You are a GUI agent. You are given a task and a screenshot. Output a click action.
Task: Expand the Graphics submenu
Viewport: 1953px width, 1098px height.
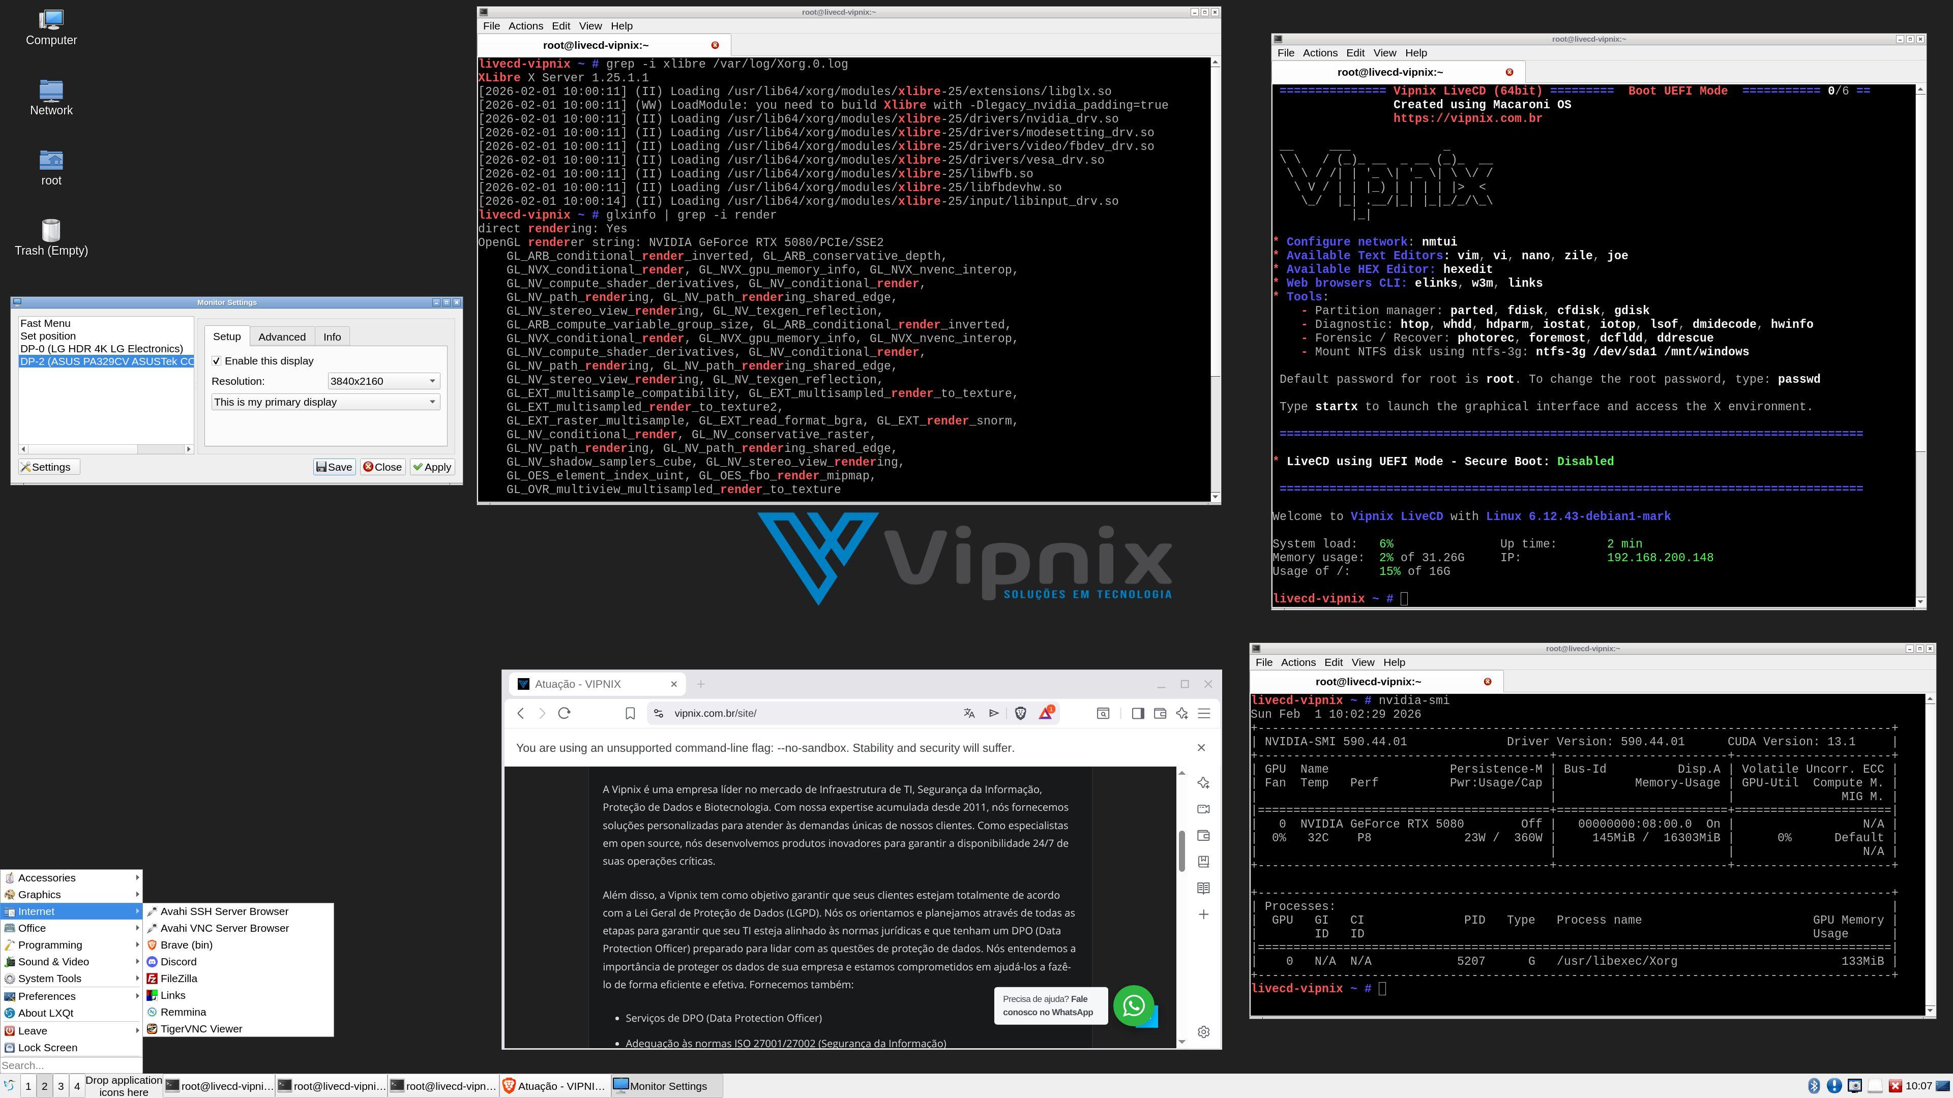[71, 894]
